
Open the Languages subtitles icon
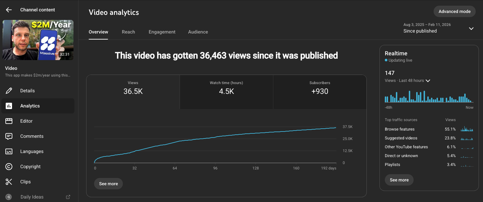point(10,151)
